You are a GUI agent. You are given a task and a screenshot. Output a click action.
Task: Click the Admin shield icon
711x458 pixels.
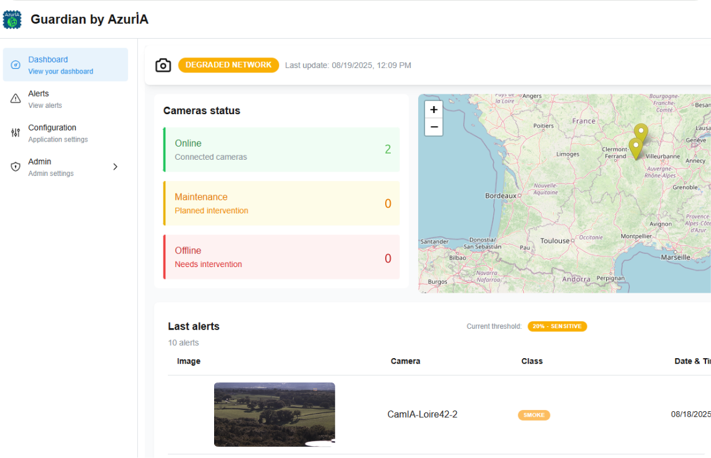tap(16, 167)
